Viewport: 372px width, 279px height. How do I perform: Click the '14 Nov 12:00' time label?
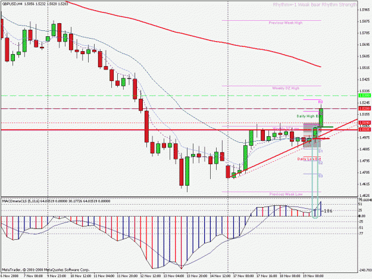click(220, 276)
